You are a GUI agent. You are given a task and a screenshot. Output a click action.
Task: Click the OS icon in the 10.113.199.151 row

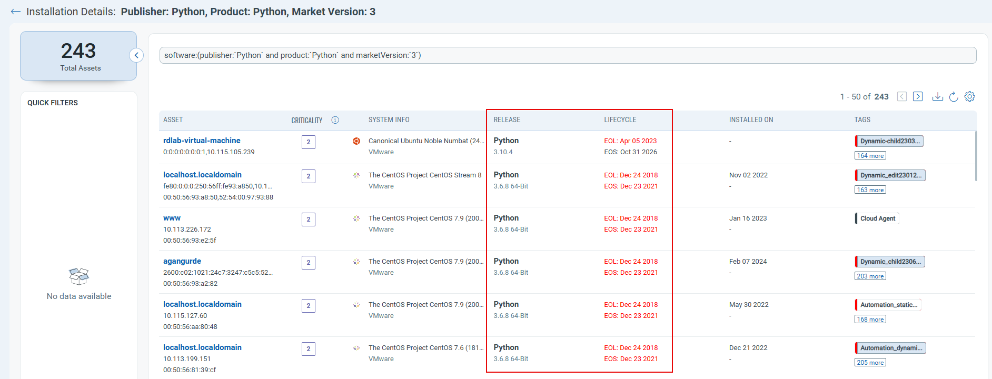356,348
